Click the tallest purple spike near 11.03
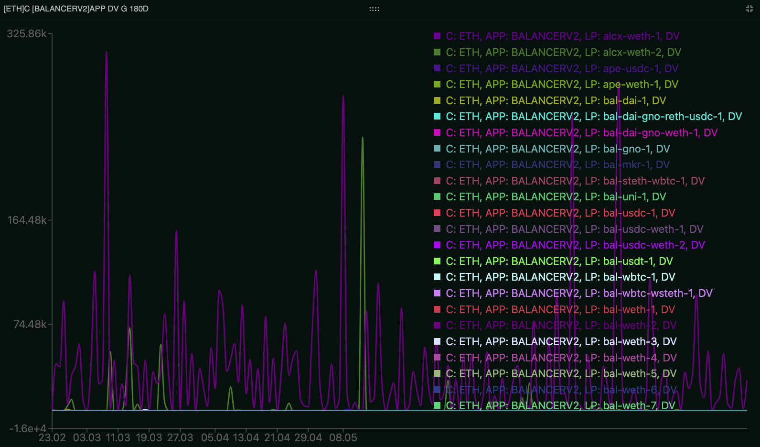The image size is (760, 447). tap(107, 53)
